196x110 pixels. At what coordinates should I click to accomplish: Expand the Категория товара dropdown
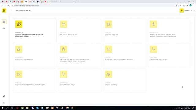click(23, 10)
